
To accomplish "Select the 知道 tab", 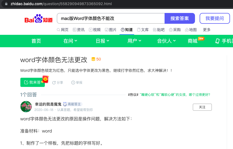I will [x=127, y=30].
